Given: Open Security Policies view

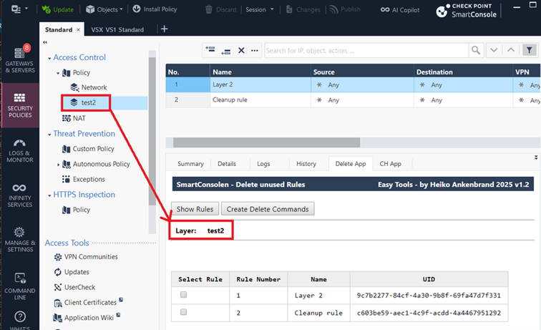Looking at the screenshot, I should [20, 105].
